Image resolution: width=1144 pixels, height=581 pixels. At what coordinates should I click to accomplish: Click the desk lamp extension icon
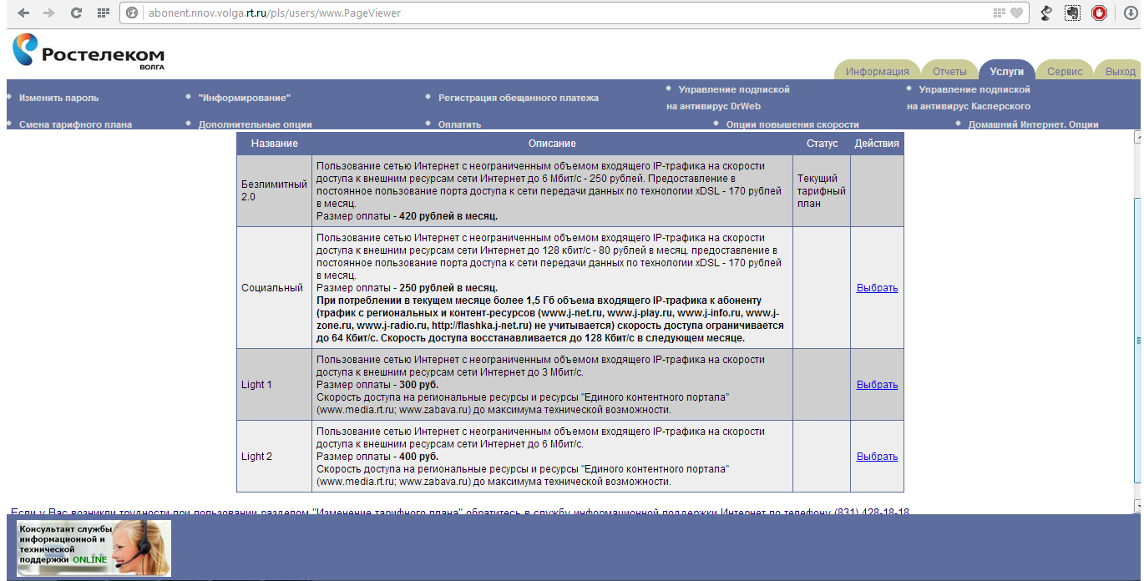pos(1045,13)
